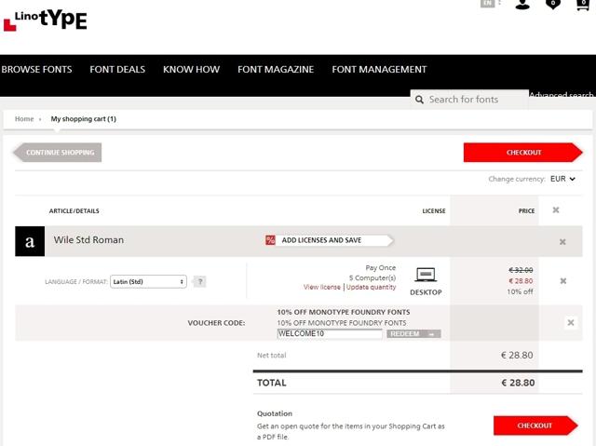The height and width of the screenshot is (446, 596).
Task: Click the Quotation heading
Action: [275, 413]
